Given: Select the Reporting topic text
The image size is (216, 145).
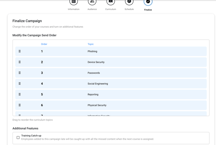Looking at the screenshot, I should tap(93, 95).
